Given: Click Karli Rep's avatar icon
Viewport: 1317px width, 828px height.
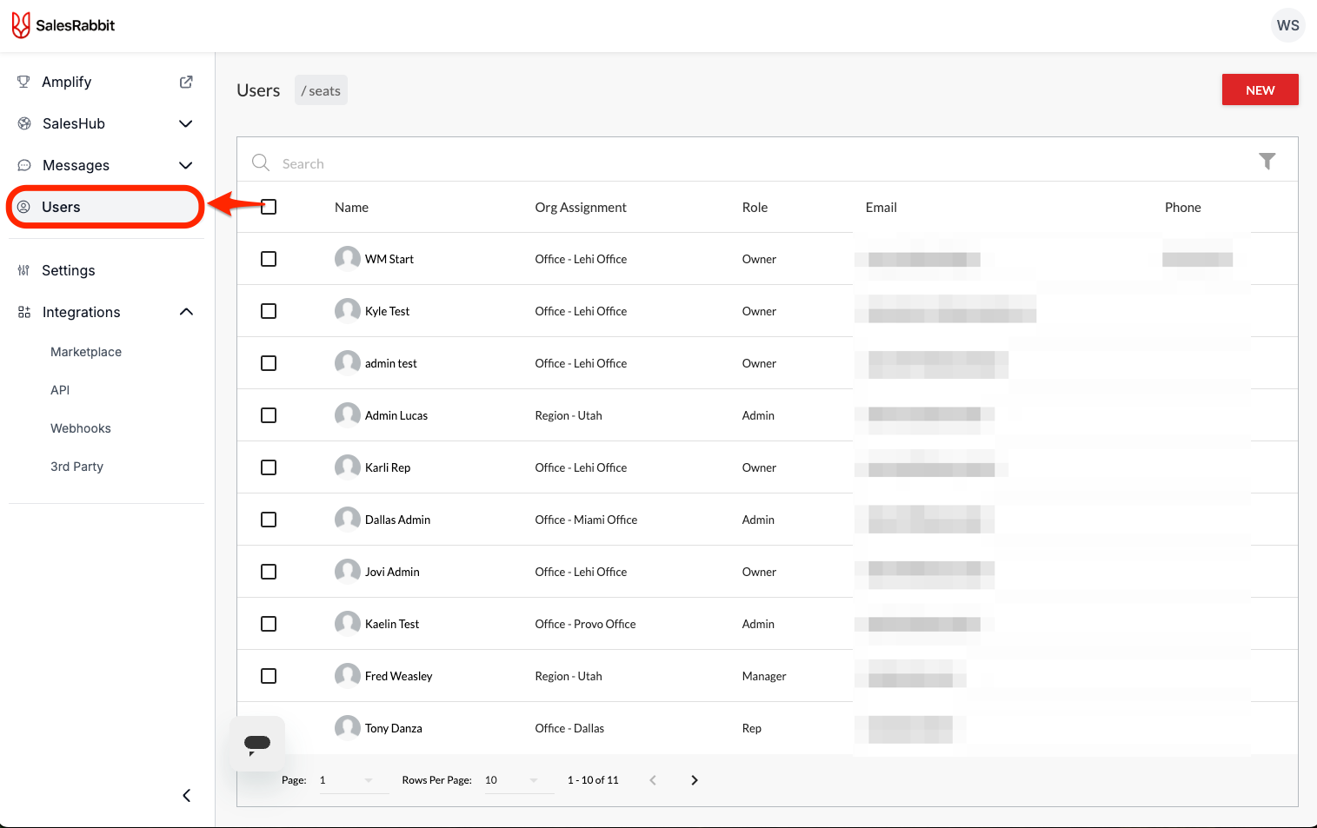Looking at the screenshot, I should pos(348,467).
